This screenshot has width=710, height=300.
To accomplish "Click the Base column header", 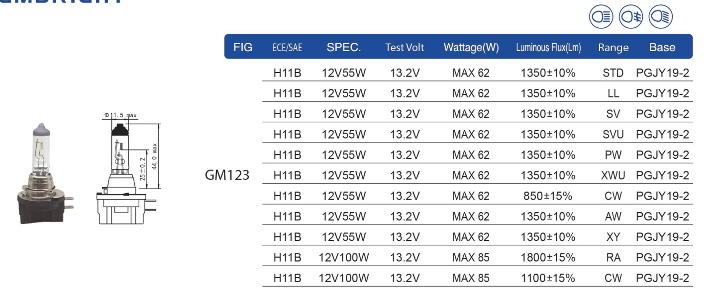I will 662,47.
